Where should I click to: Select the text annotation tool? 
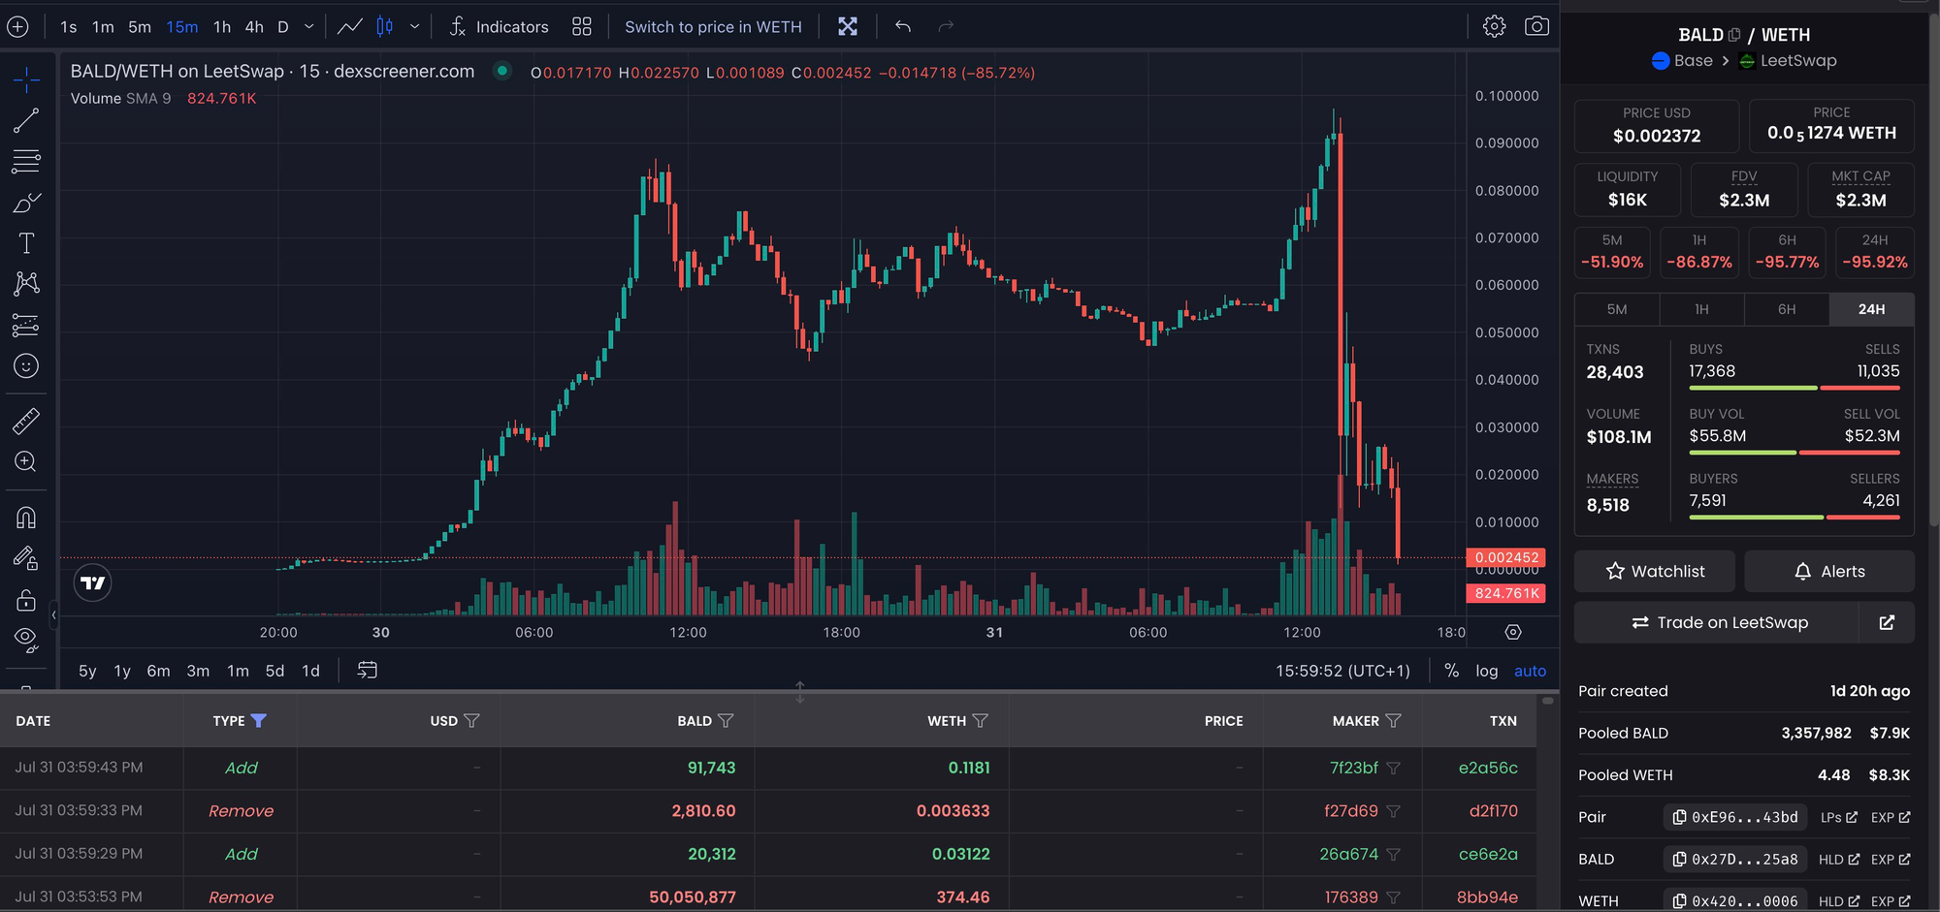pos(26,243)
